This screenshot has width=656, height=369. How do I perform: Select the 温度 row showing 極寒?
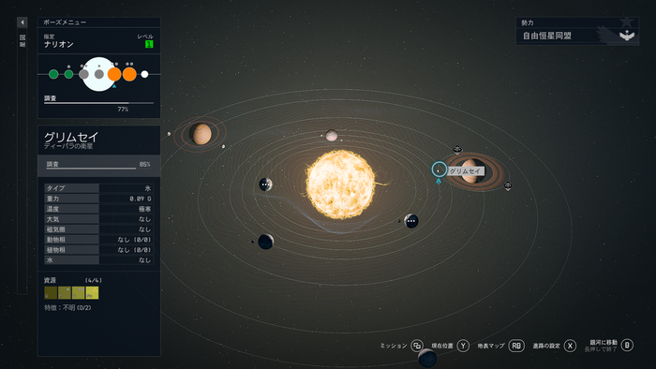tap(98, 209)
